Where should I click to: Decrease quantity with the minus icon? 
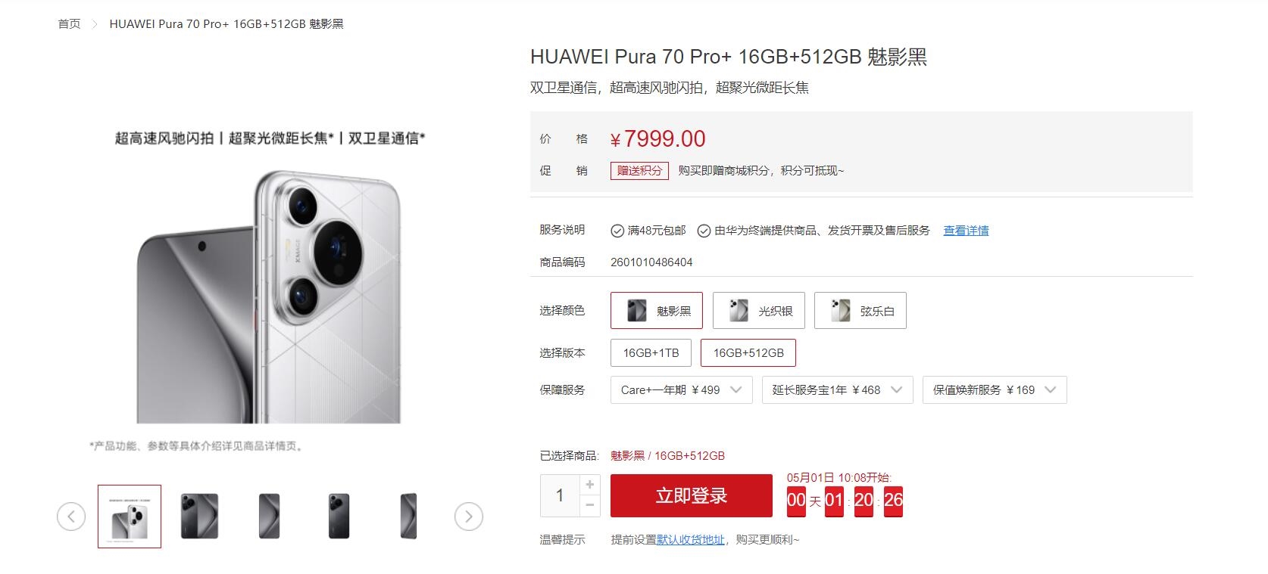[x=590, y=506]
